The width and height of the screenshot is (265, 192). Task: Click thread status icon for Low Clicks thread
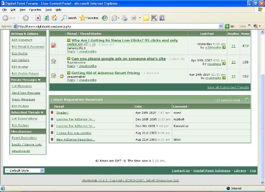pyautogui.click(x=53, y=46)
